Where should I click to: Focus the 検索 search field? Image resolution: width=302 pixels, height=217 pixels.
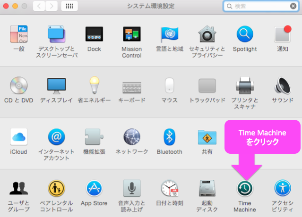point(261,6)
